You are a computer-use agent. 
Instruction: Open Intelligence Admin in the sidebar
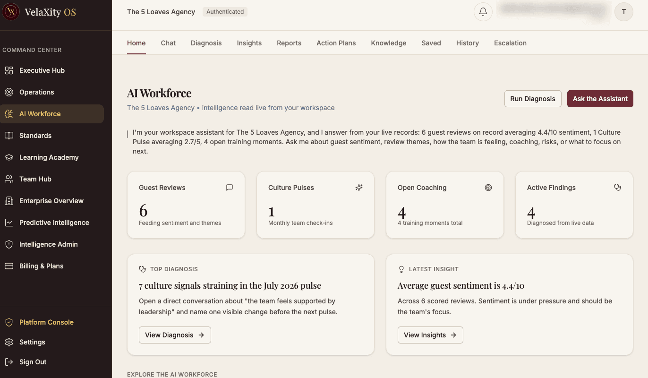(x=52, y=244)
